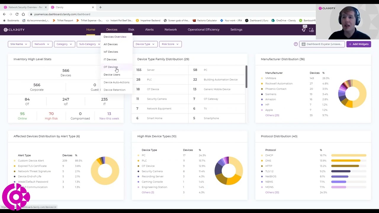Open the Screen grab of the... bookmark

pyautogui.click(x=176, y=20)
